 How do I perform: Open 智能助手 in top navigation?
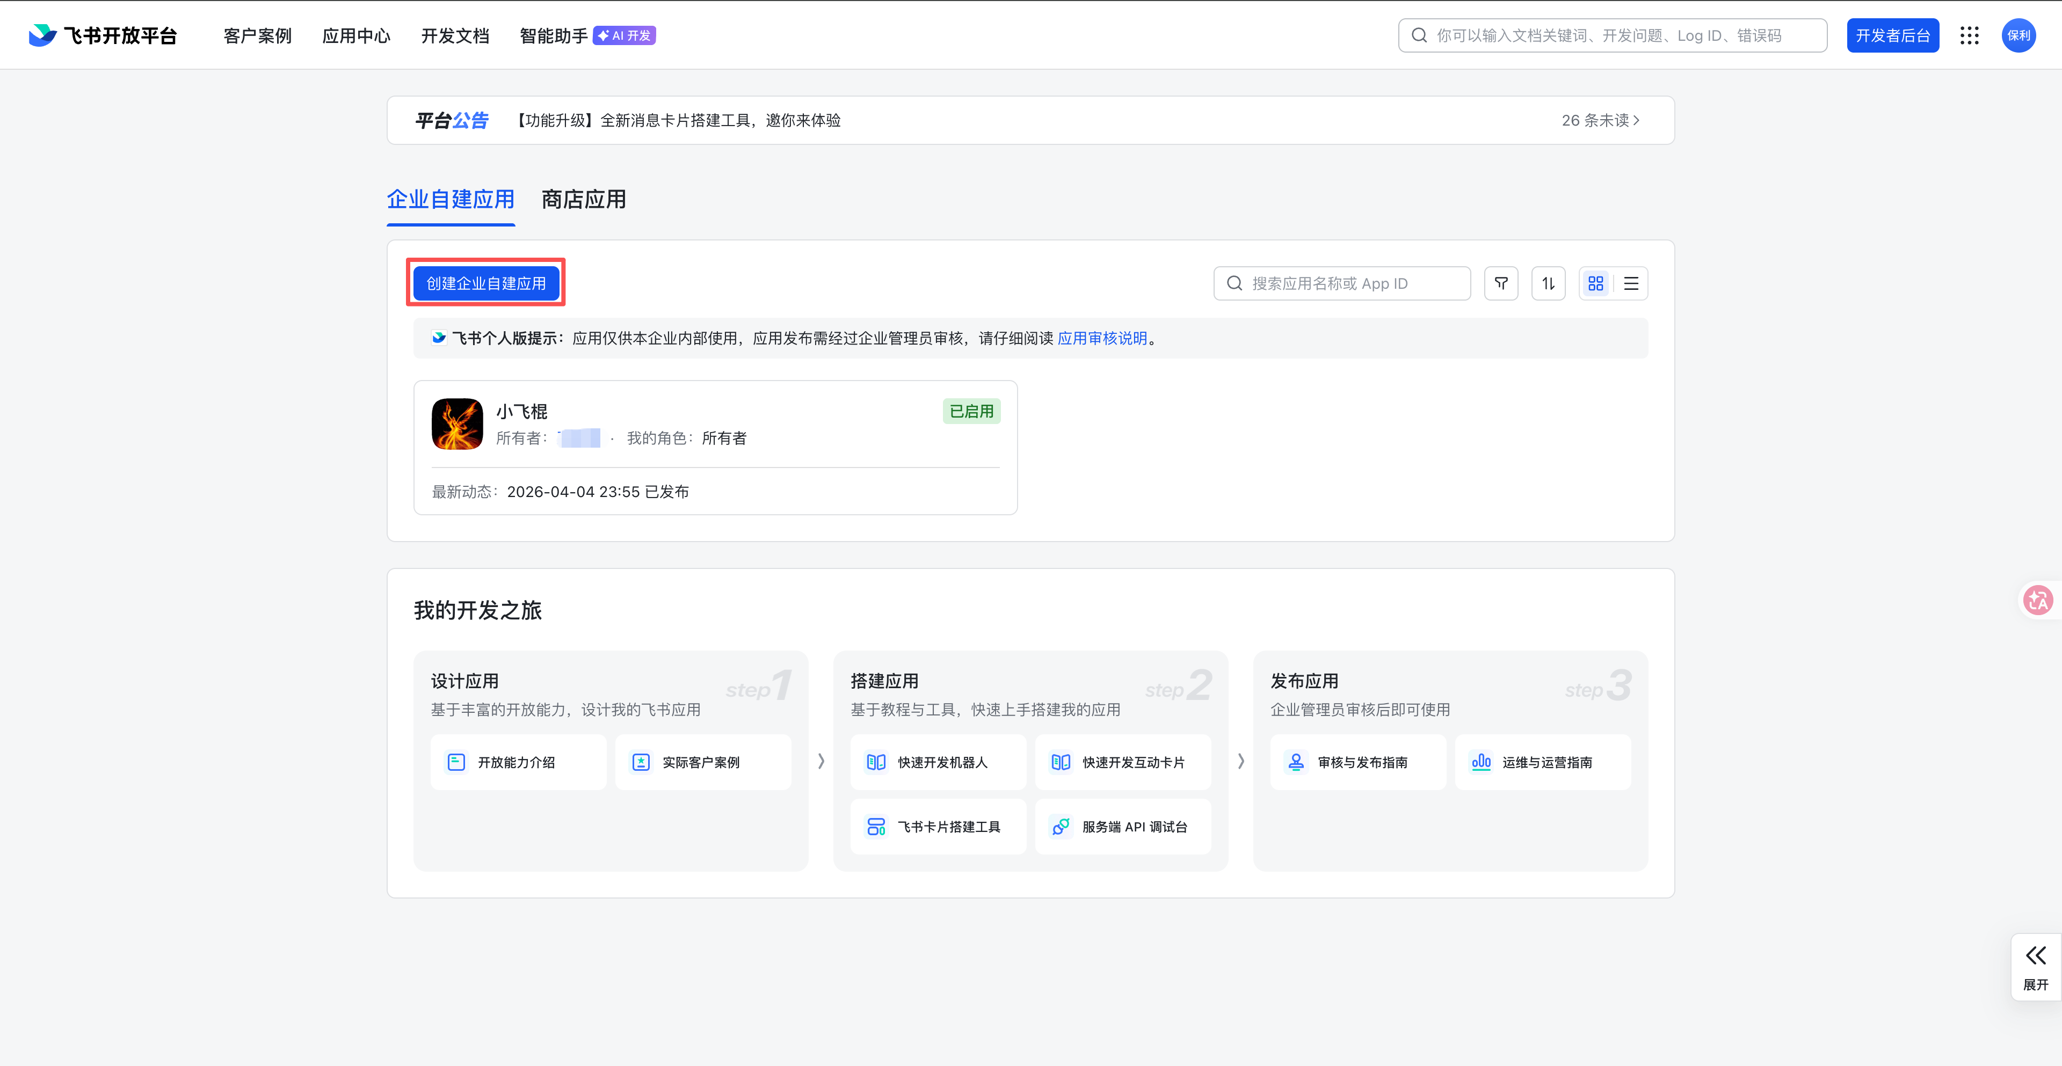[x=554, y=36]
